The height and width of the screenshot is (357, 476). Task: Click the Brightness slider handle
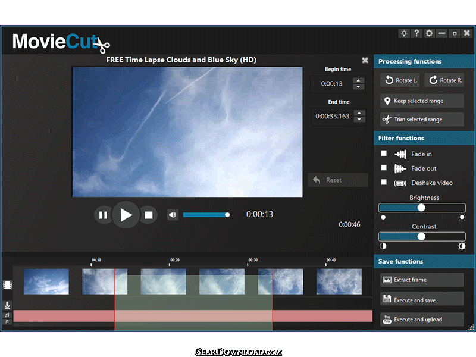(x=421, y=208)
